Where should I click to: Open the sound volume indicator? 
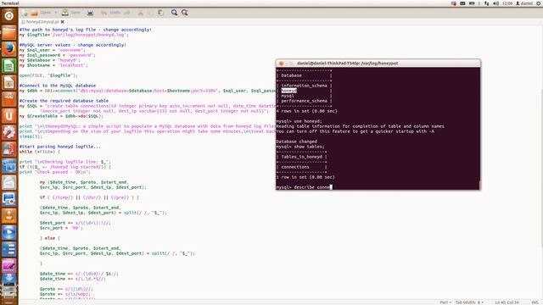[x=495, y=3]
